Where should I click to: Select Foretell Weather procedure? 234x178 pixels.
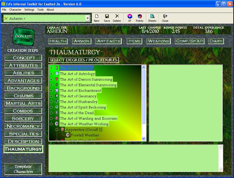tap(85, 135)
